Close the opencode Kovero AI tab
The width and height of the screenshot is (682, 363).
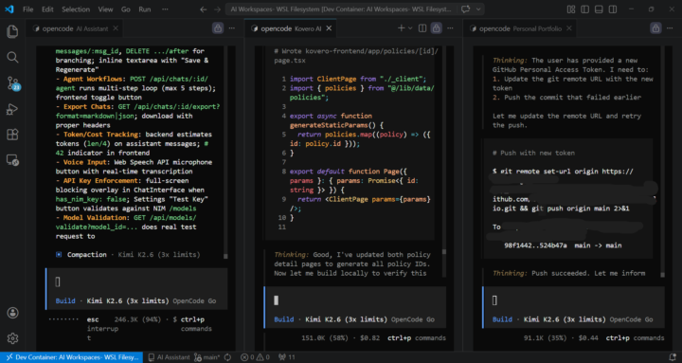point(329,28)
